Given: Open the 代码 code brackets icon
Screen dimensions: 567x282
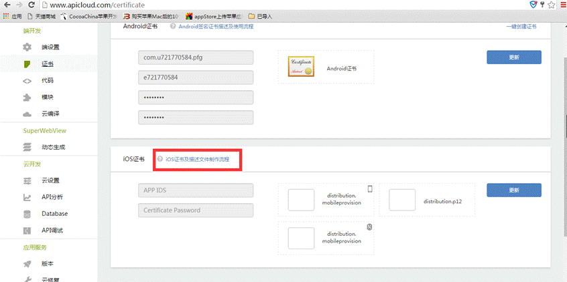Looking at the screenshot, I should (27, 81).
